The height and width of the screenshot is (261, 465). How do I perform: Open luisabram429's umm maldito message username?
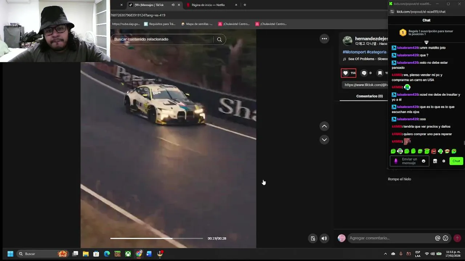tap(408, 48)
